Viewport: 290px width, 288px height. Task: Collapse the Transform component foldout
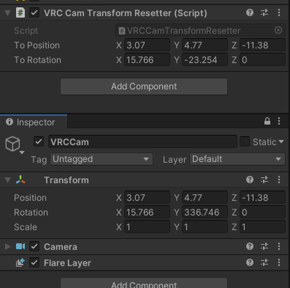click(x=7, y=180)
